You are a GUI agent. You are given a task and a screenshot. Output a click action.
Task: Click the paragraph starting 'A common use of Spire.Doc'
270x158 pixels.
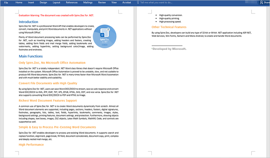(68, 114)
